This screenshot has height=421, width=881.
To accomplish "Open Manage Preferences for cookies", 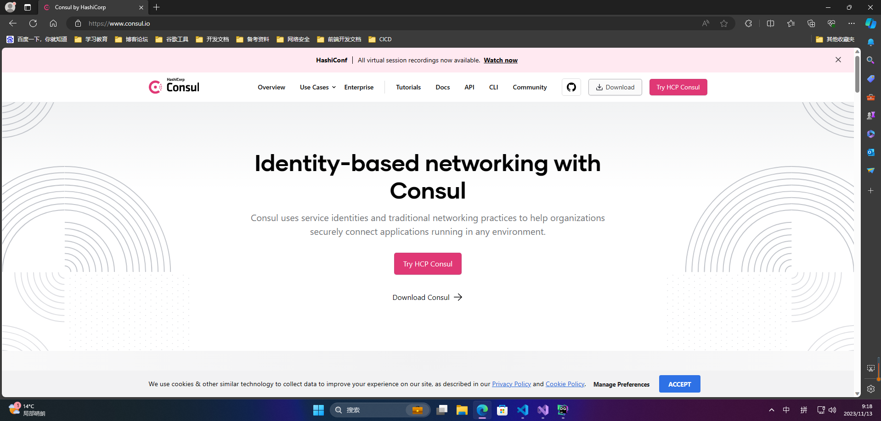I will [x=621, y=384].
